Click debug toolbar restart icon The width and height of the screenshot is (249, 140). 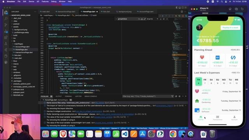pos(179,16)
